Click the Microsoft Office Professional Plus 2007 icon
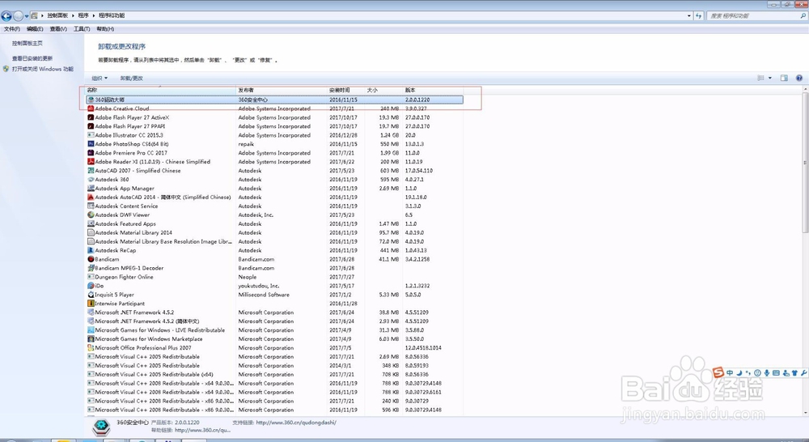 (91, 347)
